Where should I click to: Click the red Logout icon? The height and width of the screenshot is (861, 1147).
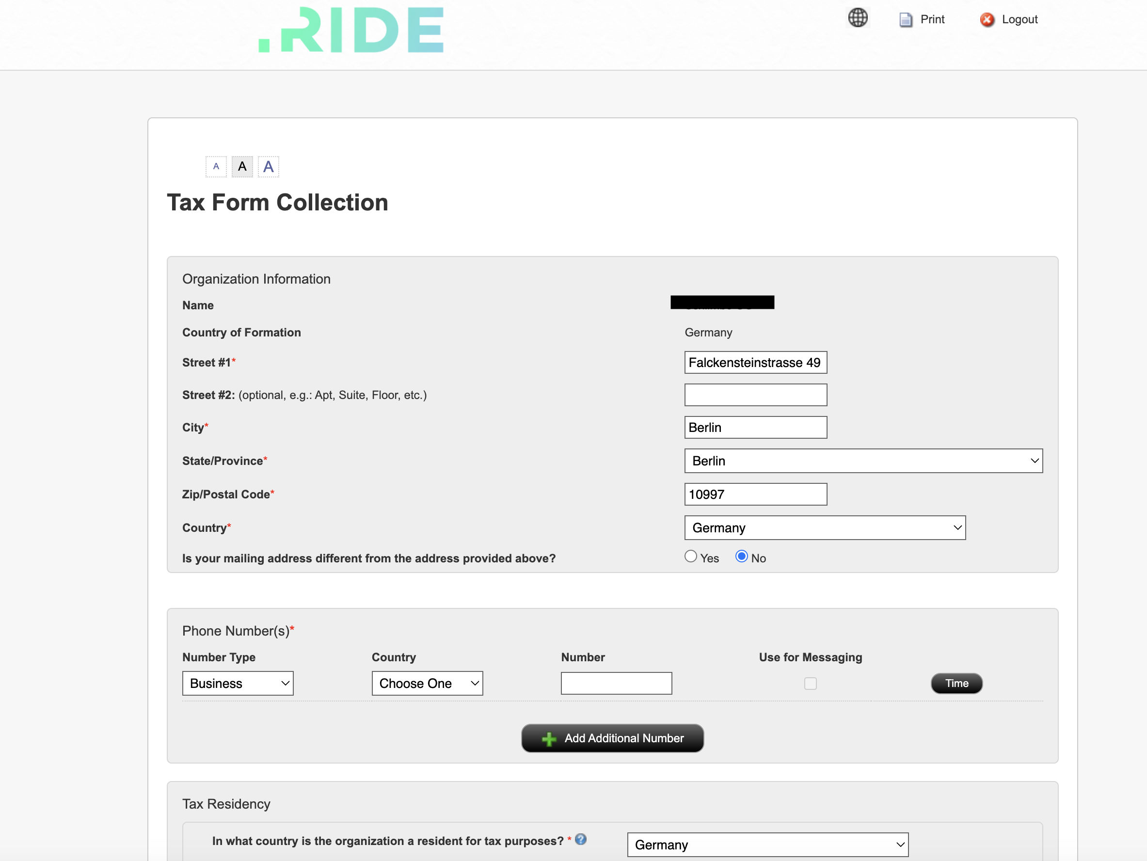987,20
